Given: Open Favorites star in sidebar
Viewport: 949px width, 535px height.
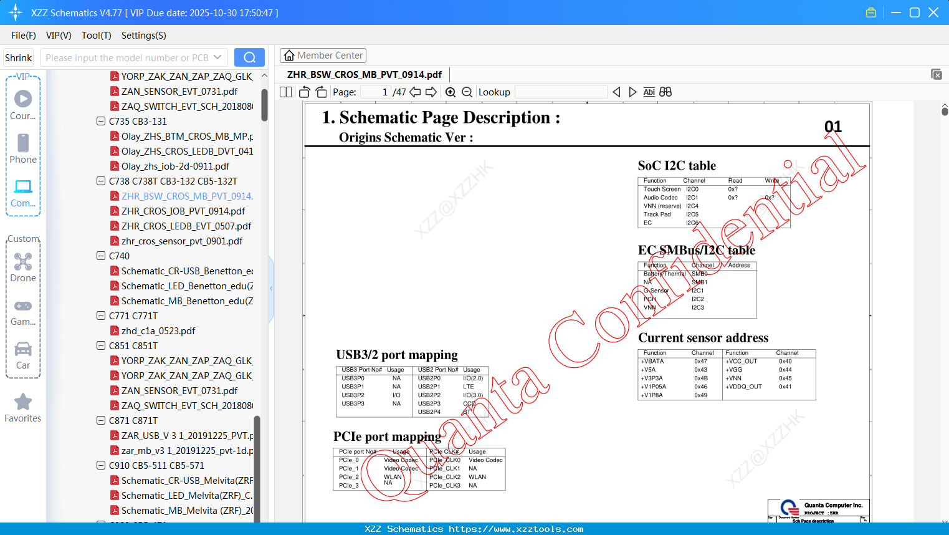Looking at the screenshot, I should (23, 408).
